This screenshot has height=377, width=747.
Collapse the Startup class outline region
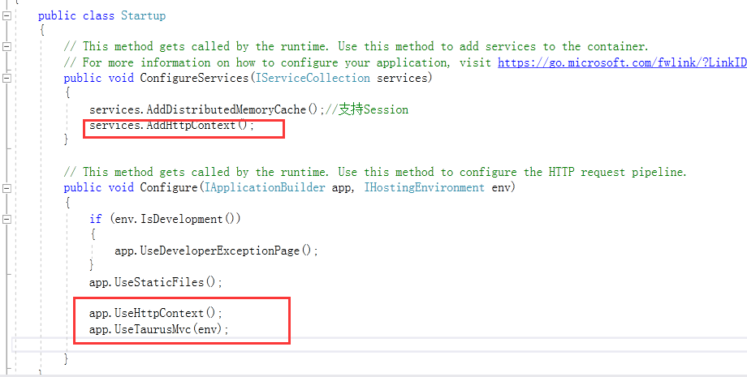coord(6,15)
